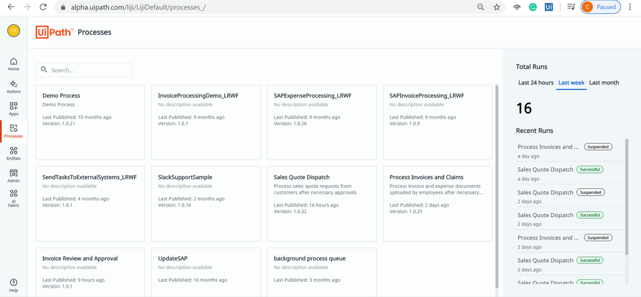
Task: Click the CS user avatar
Action: pyautogui.click(x=14, y=31)
